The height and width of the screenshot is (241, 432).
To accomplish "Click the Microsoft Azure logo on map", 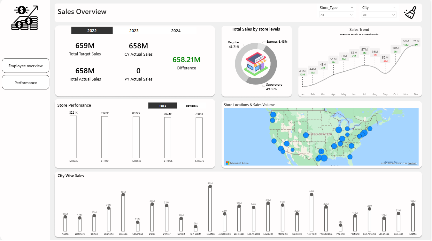I will coord(237,163).
